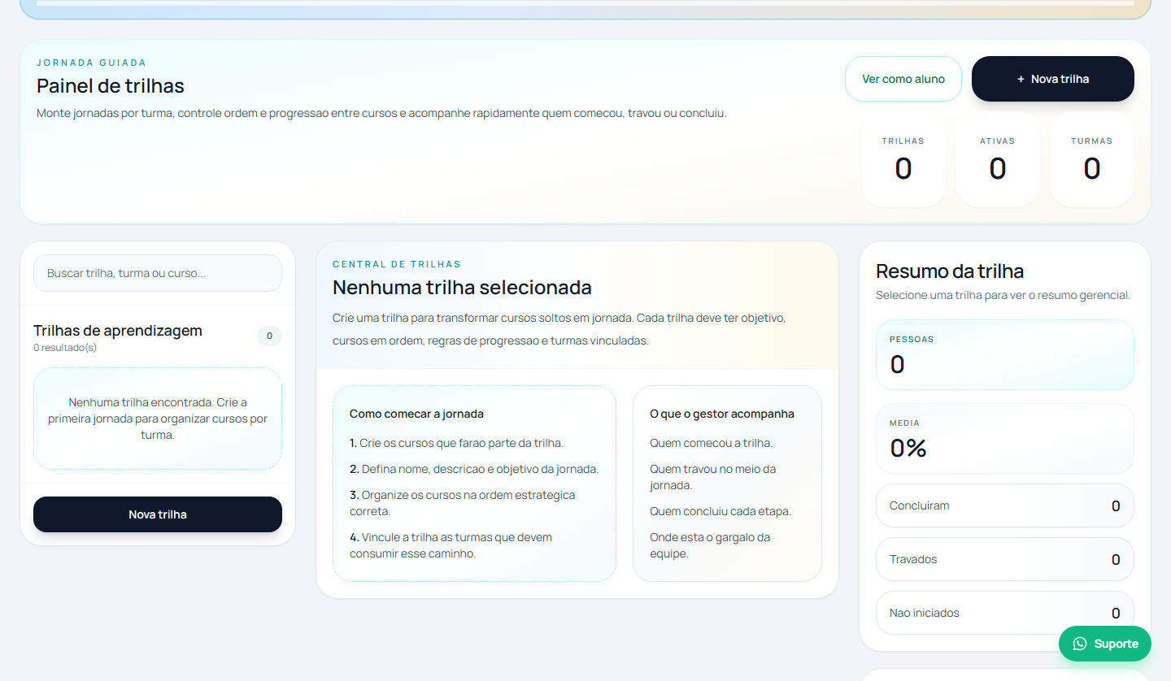Select the Concluiram summary row
This screenshot has width=1171, height=681.
[1005, 505]
